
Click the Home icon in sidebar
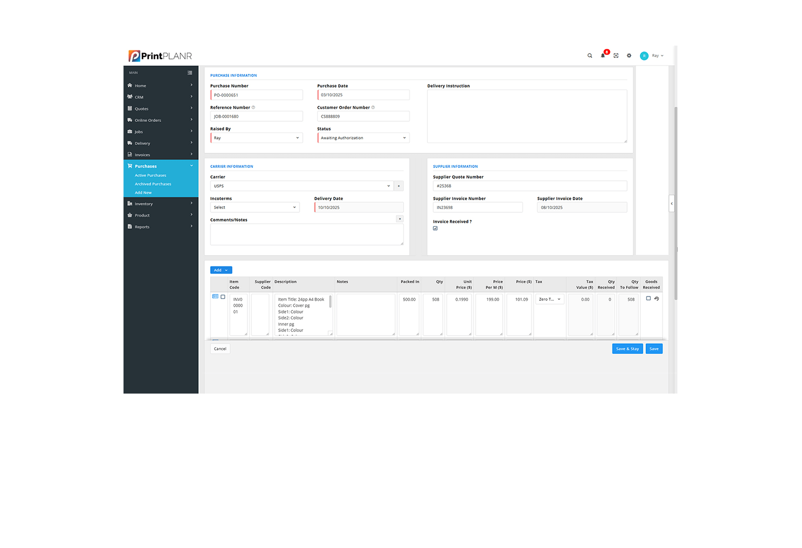pos(130,85)
